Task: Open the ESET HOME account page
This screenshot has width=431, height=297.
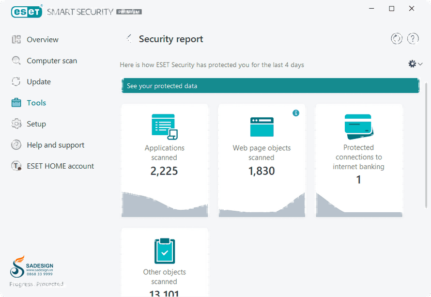Action: (x=61, y=166)
